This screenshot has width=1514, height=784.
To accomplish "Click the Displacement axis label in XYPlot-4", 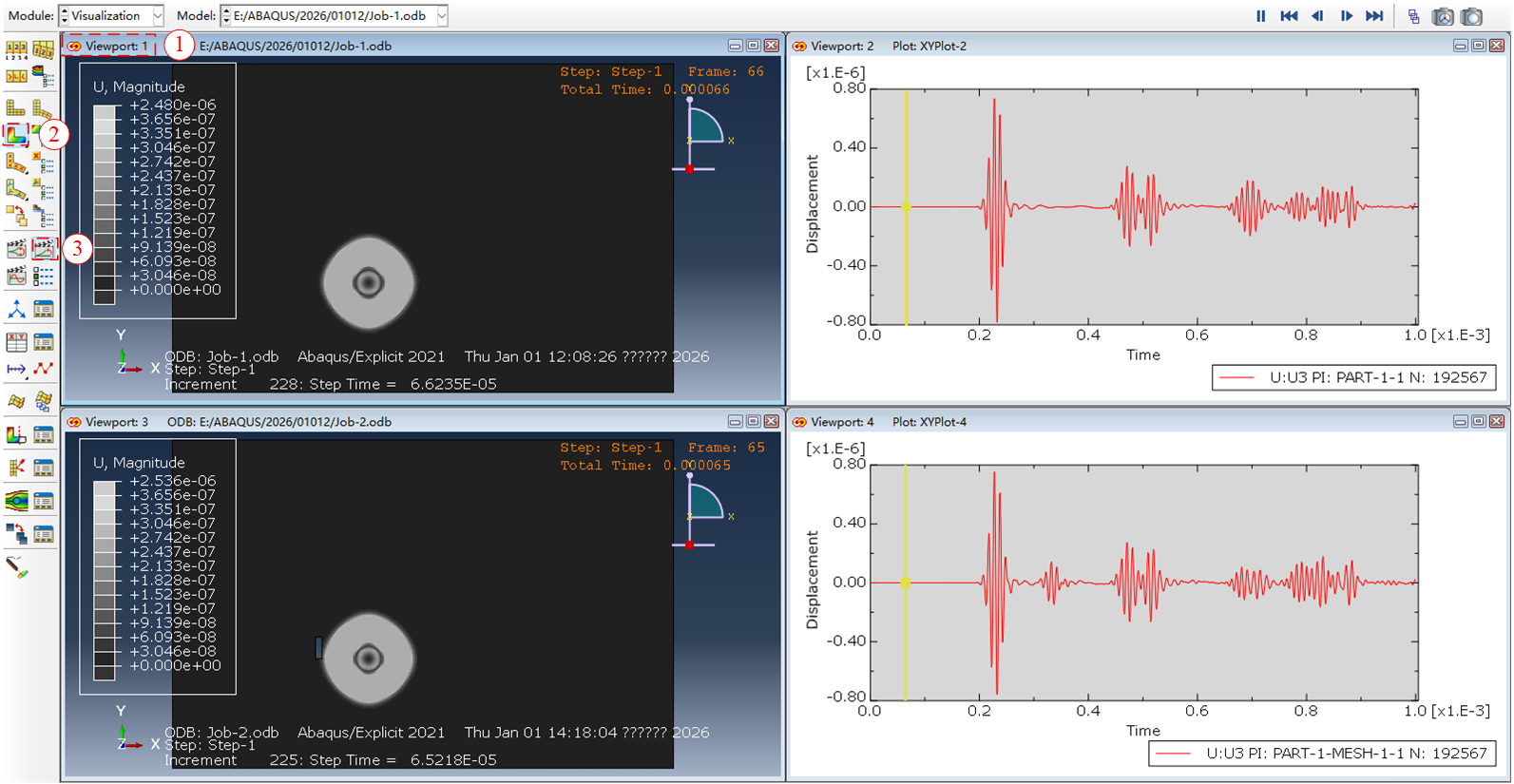I will (x=813, y=580).
